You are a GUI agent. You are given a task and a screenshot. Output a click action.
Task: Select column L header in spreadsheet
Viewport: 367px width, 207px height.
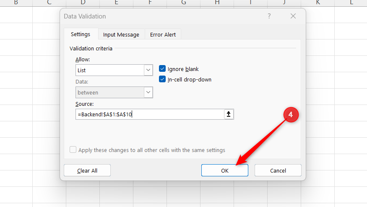pyautogui.click(x=351, y=3)
